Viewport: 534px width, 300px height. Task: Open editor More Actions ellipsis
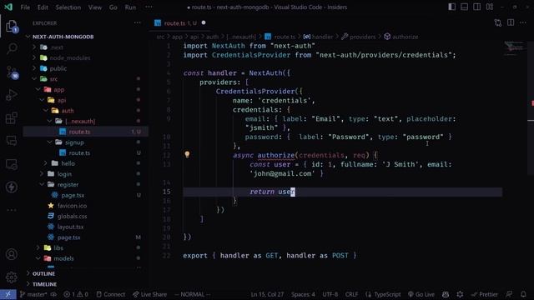[x=523, y=22]
